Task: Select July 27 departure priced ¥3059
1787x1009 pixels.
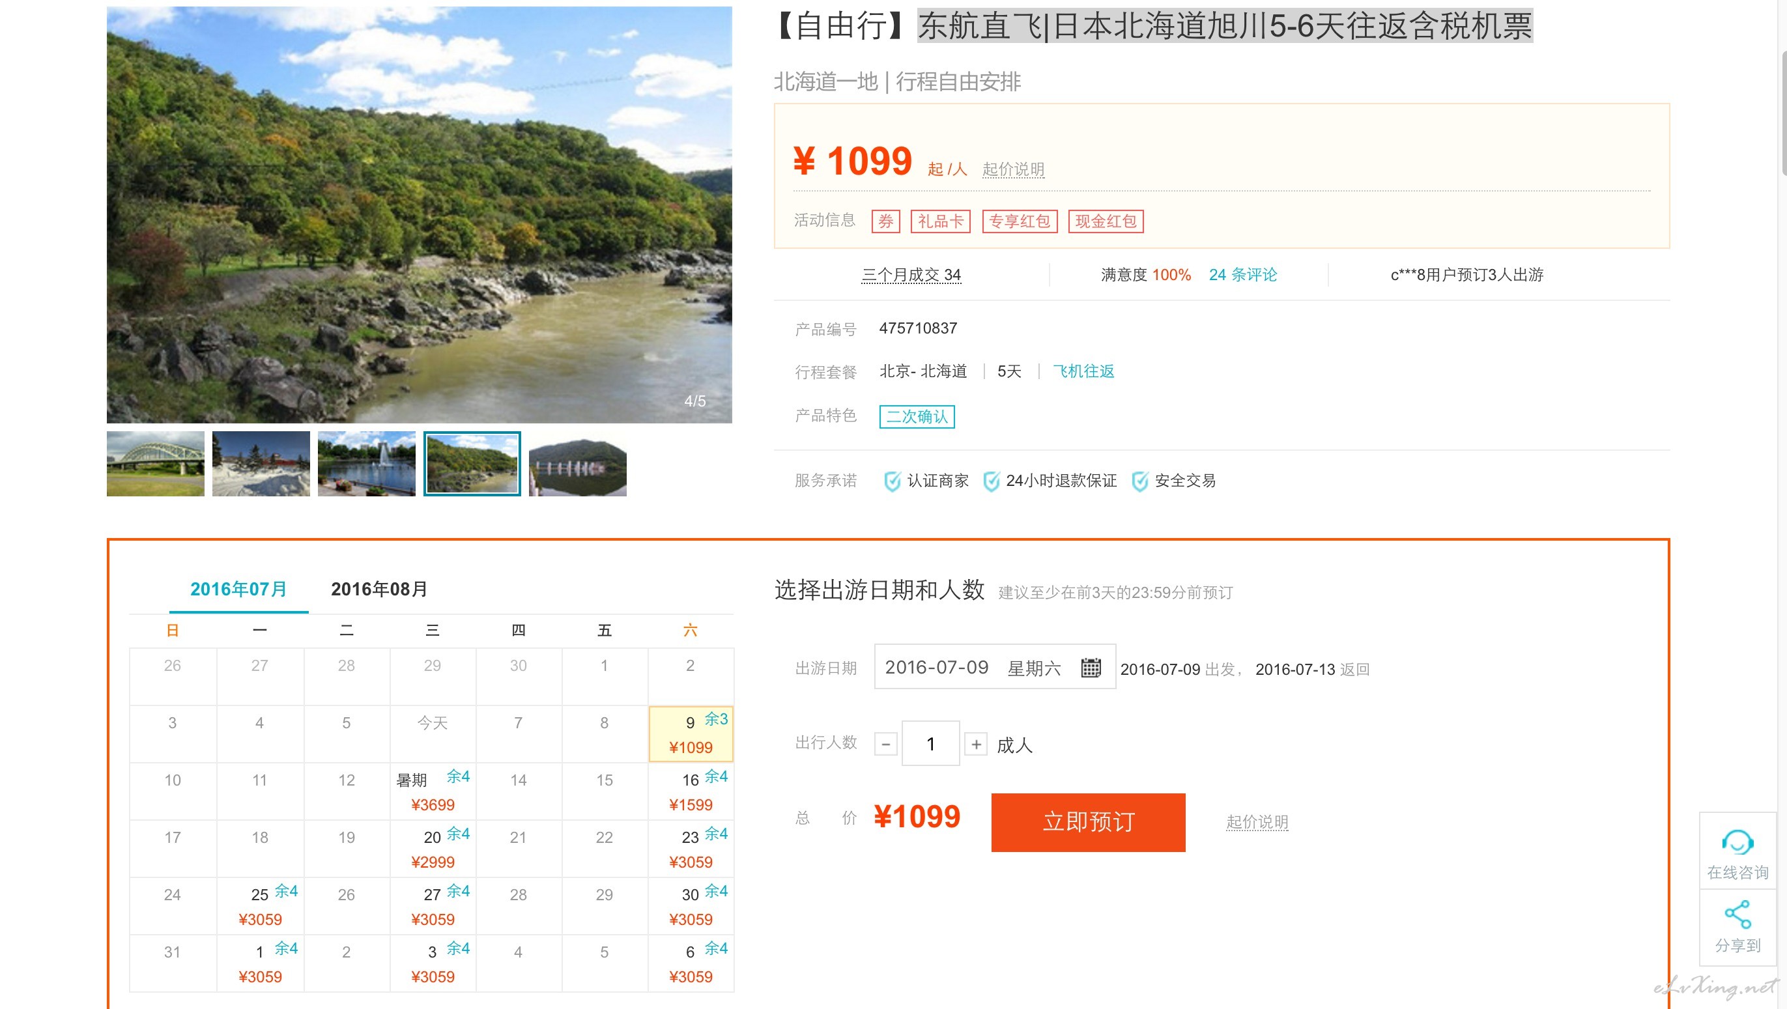Action: [432, 905]
